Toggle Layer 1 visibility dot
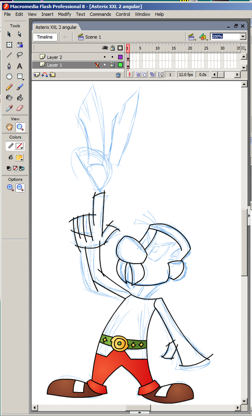 pyautogui.click(x=104, y=64)
